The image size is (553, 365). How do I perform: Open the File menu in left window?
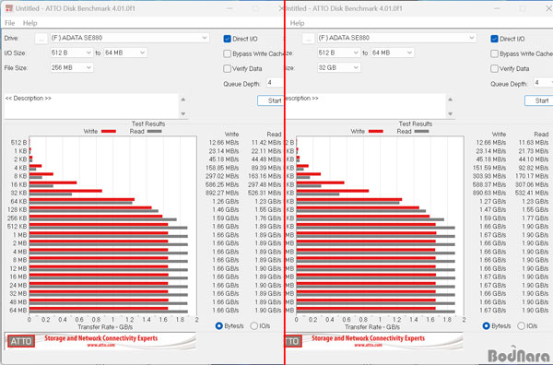coord(10,23)
